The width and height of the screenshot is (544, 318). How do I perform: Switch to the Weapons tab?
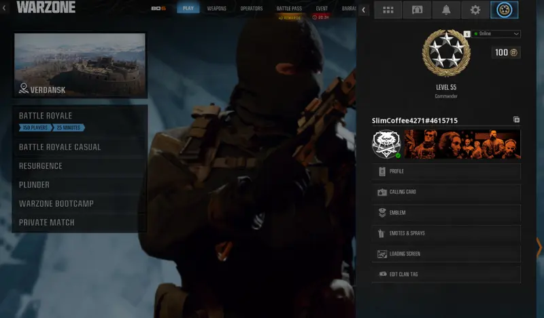coord(216,9)
